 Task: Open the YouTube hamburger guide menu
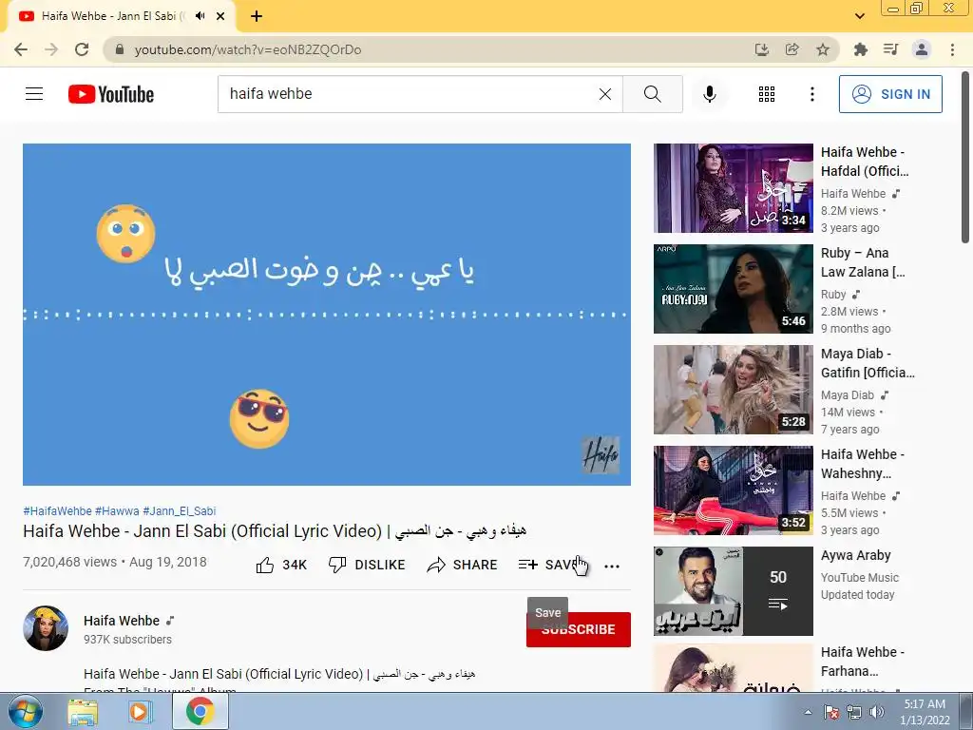pos(34,94)
